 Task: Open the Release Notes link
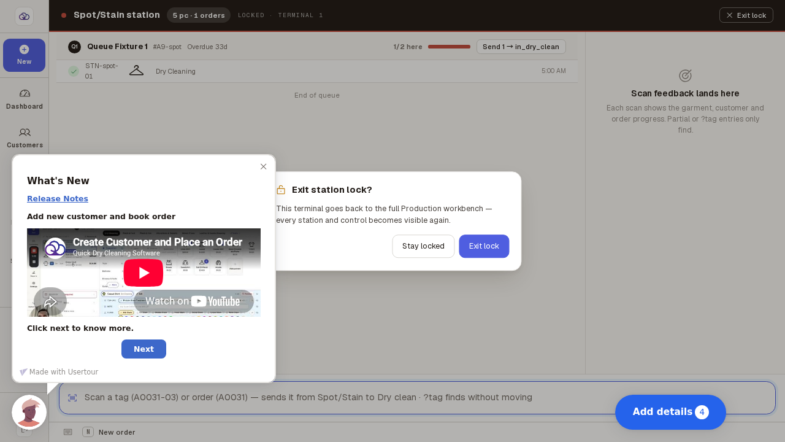[58, 198]
